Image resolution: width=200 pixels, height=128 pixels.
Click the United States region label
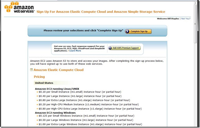point(44,83)
